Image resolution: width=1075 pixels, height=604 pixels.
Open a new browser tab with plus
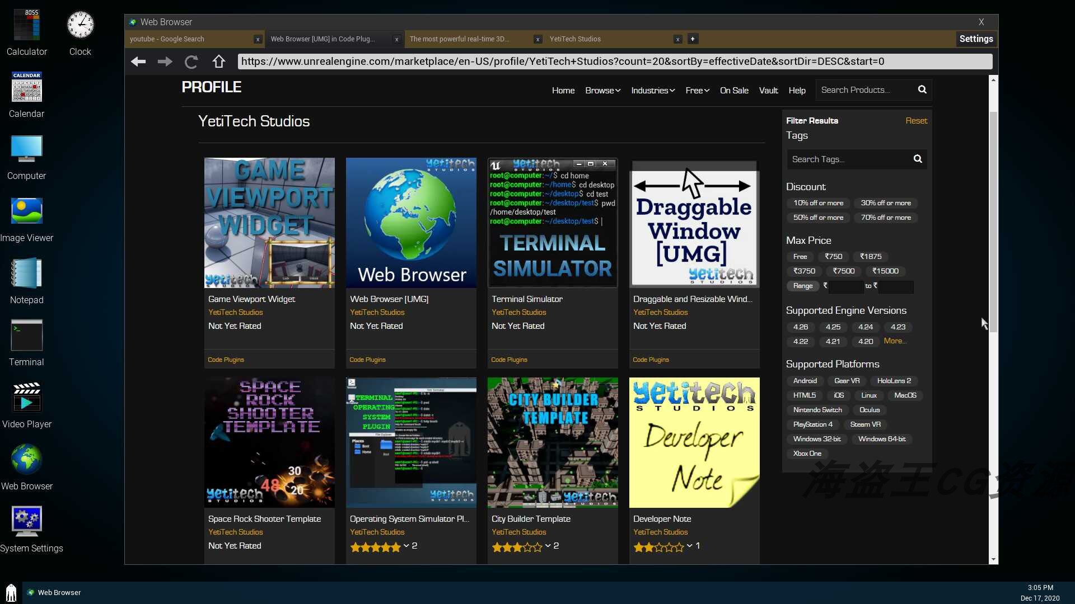click(693, 39)
